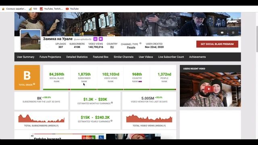Open the Featured Box tab
258x145 pixels.
[100, 57]
